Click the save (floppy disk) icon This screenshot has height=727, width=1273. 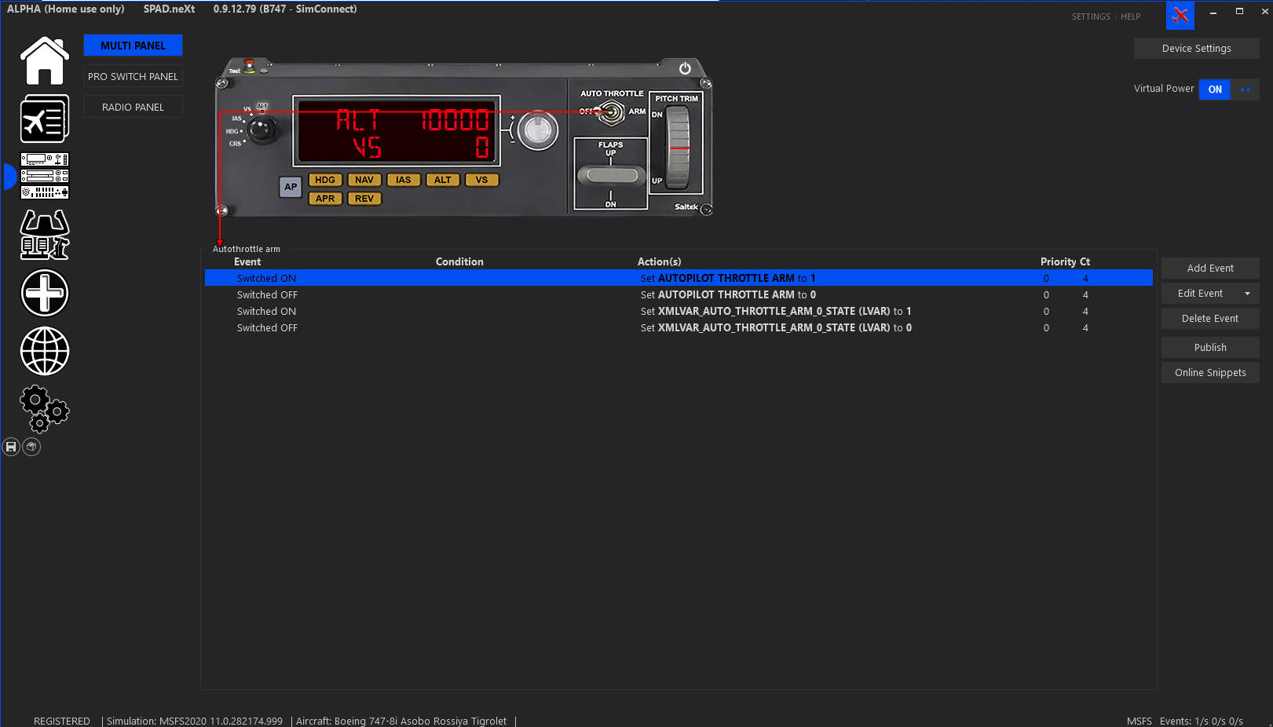click(11, 446)
